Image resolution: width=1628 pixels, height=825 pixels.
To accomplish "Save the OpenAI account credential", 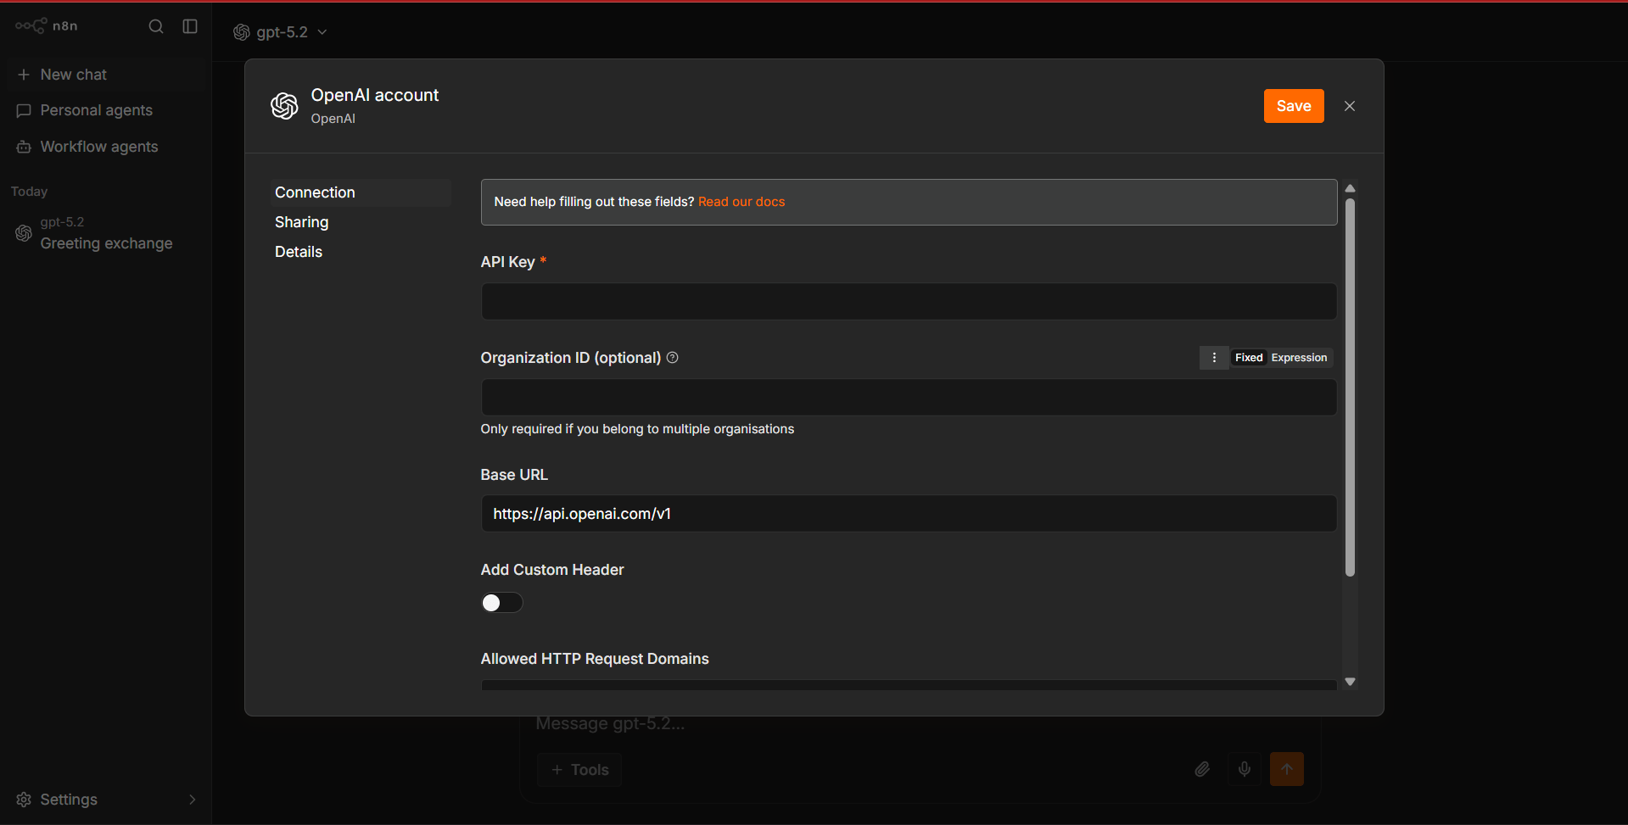I will coord(1294,106).
